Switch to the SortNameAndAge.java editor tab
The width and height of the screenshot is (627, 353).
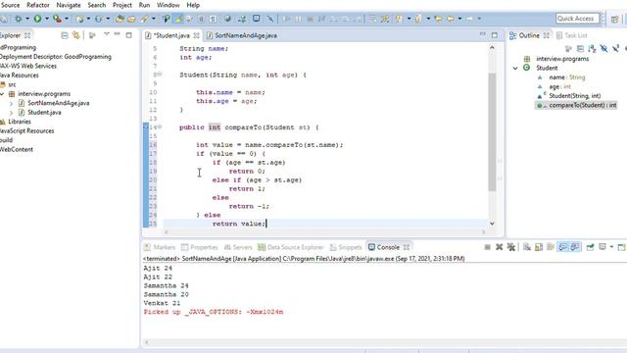[x=242, y=35]
